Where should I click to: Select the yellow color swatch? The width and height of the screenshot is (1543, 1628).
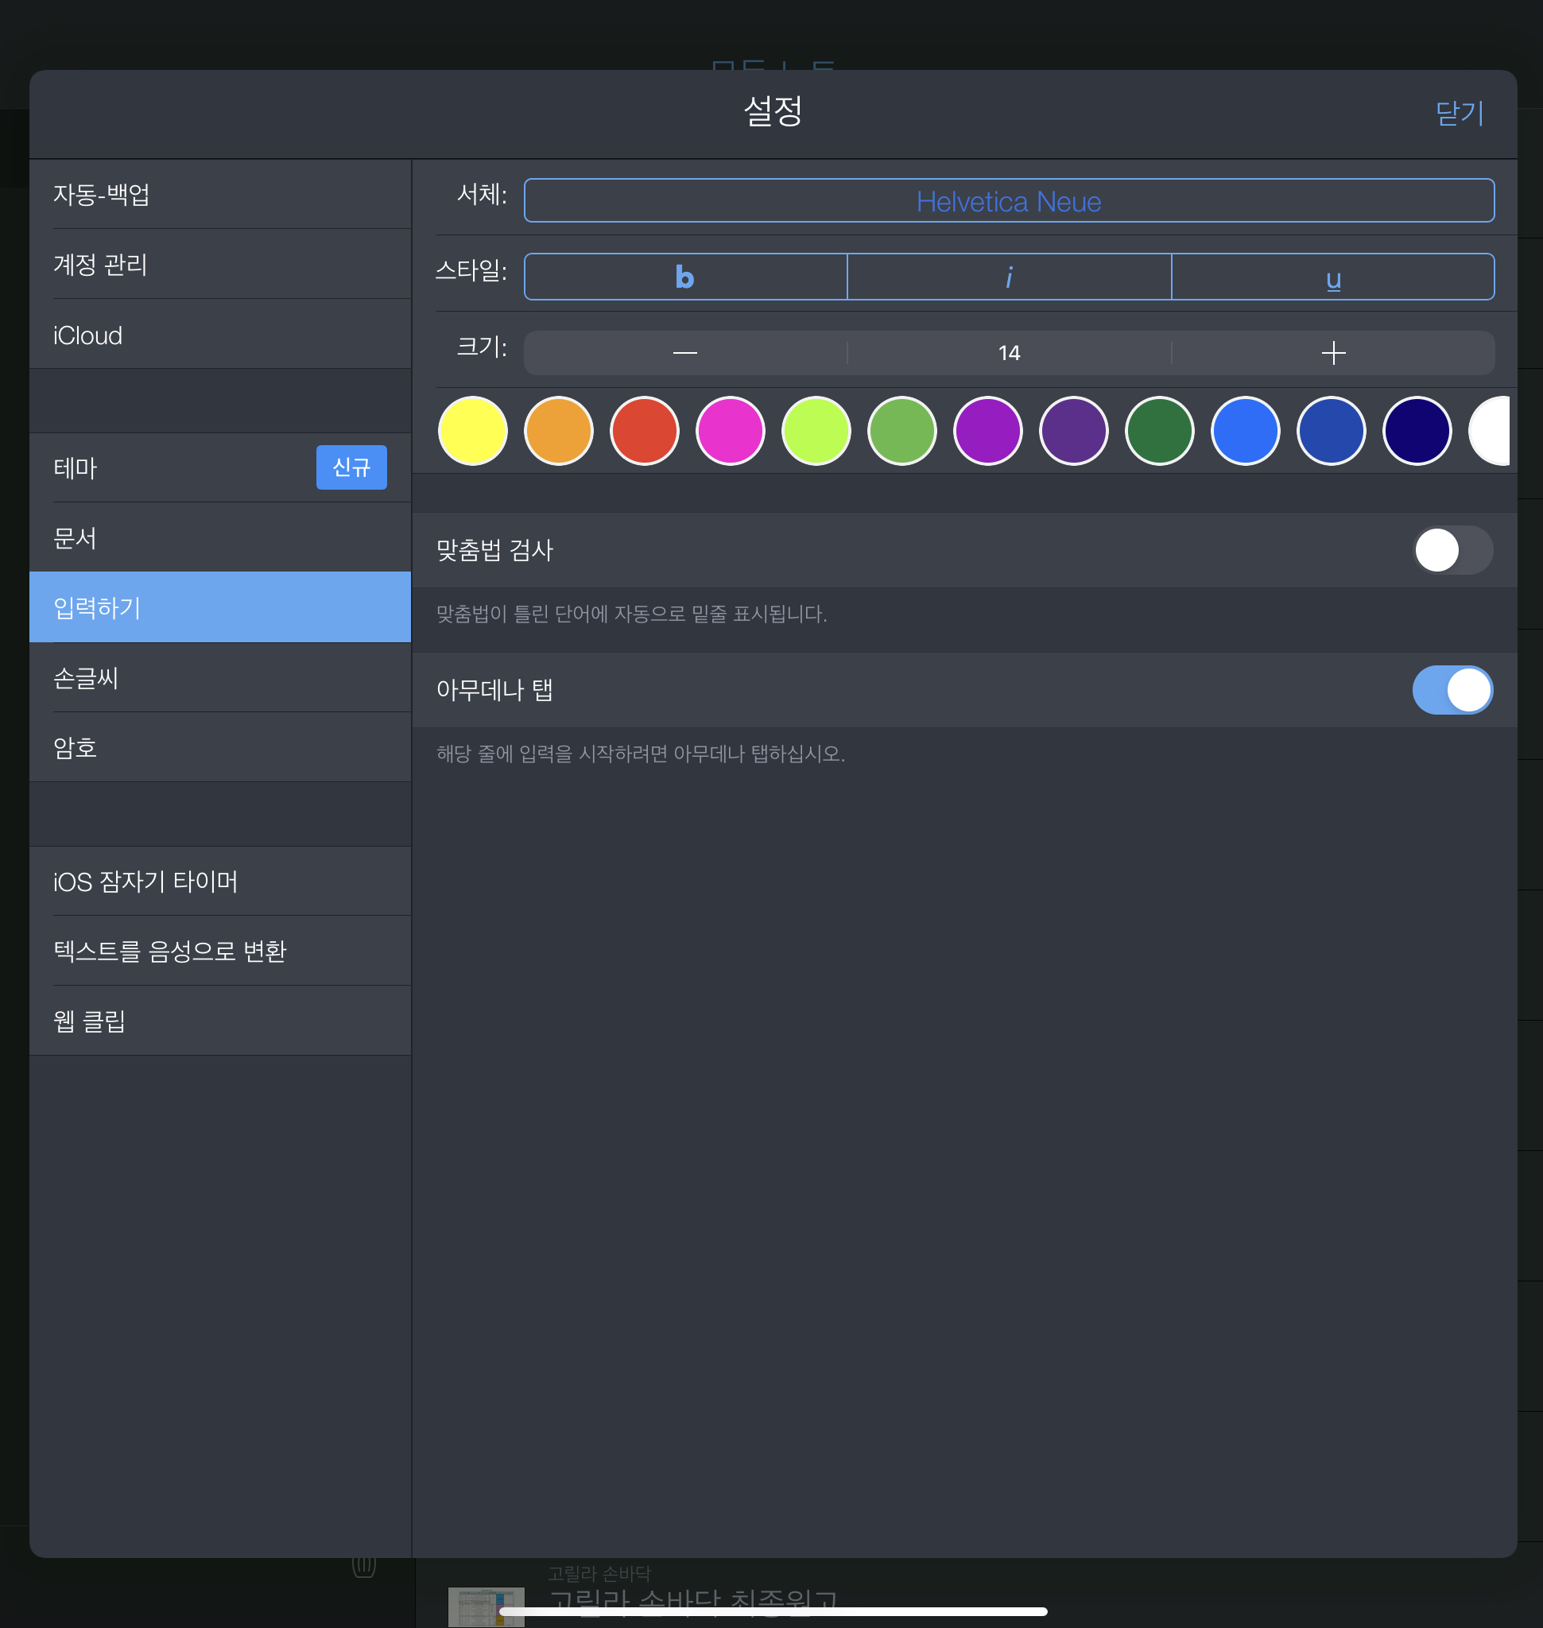click(473, 431)
